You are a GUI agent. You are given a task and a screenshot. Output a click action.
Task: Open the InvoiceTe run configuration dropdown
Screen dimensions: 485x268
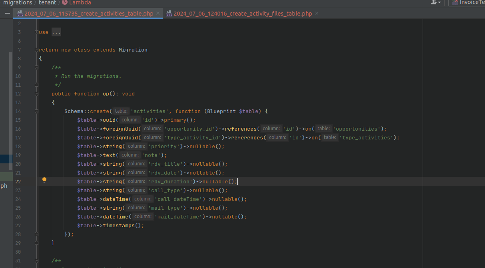467,2
